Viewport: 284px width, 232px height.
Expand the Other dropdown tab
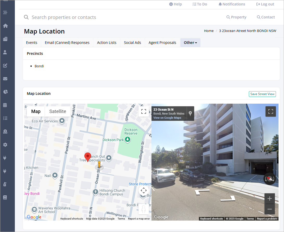190,43
